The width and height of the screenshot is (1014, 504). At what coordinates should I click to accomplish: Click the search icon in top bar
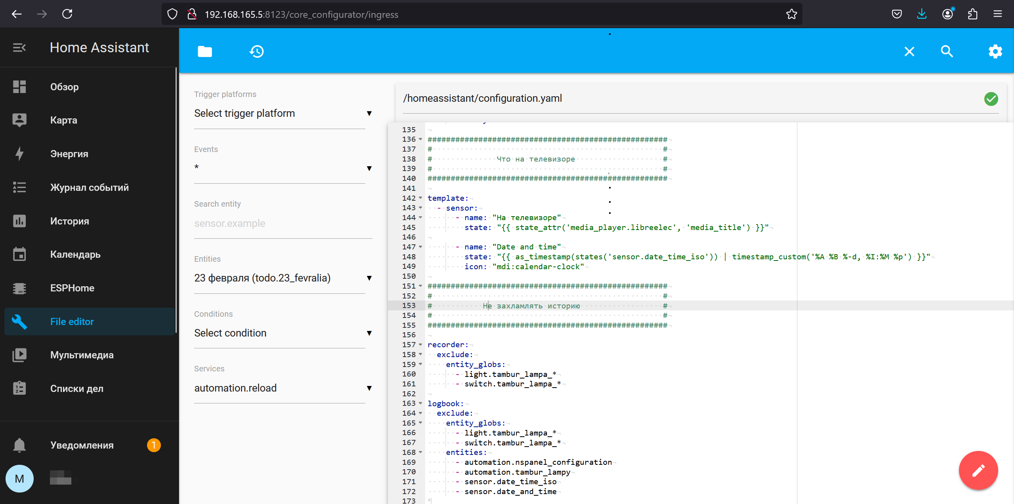tap(945, 51)
